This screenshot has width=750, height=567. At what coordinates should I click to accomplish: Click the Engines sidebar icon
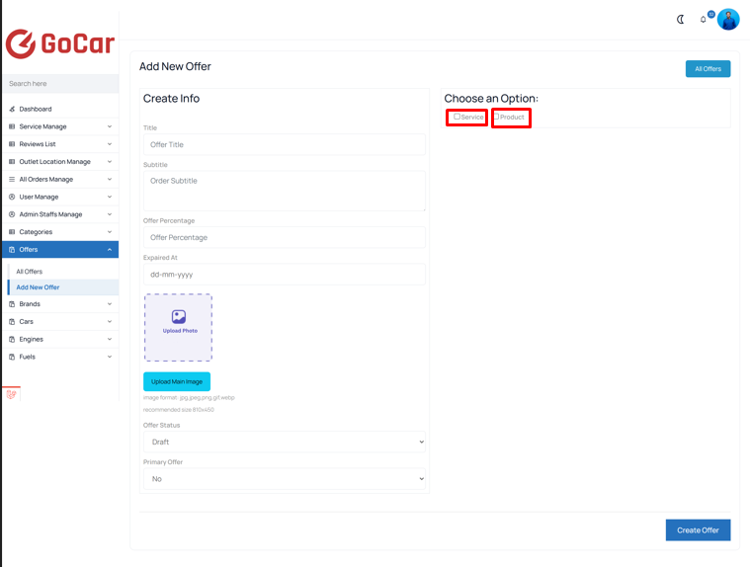point(12,339)
